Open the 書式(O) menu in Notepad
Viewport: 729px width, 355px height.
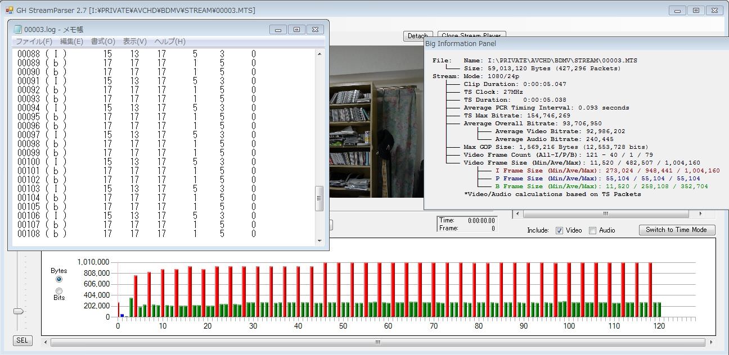pyautogui.click(x=103, y=42)
